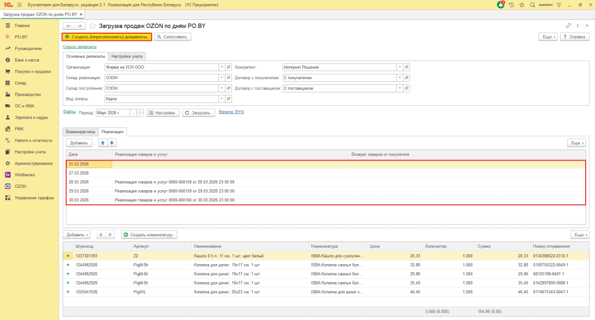Move realization row down with blue arrow

pos(112,143)
